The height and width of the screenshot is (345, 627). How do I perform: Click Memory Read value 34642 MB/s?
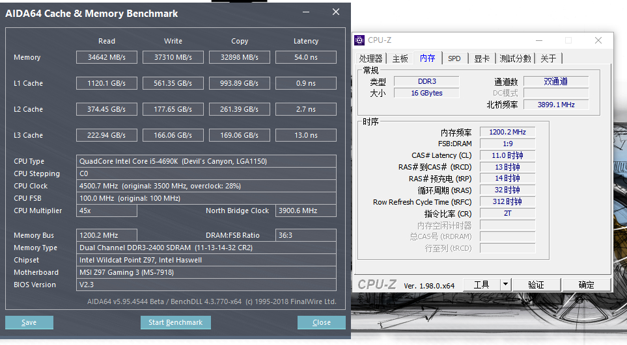[x=107, y=57]
